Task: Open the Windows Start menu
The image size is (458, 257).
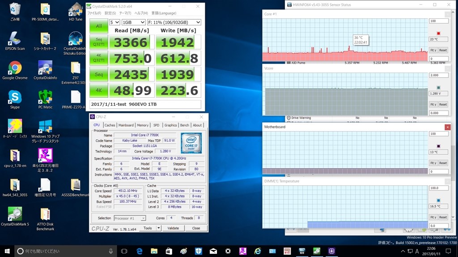Action: click(7, 251)
